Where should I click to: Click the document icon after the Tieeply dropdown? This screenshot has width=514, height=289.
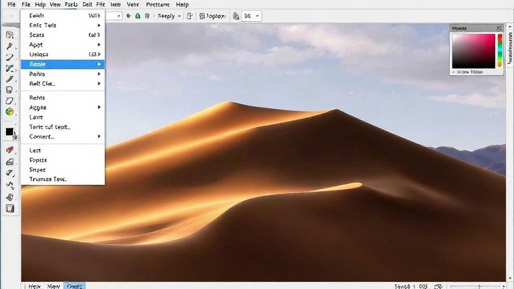coord(190,16)
